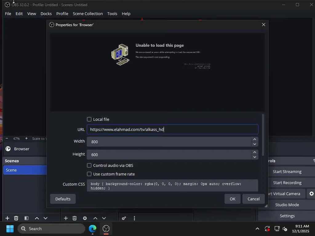
Task: Click the Defaults button
Action: [x=63, y=199]
